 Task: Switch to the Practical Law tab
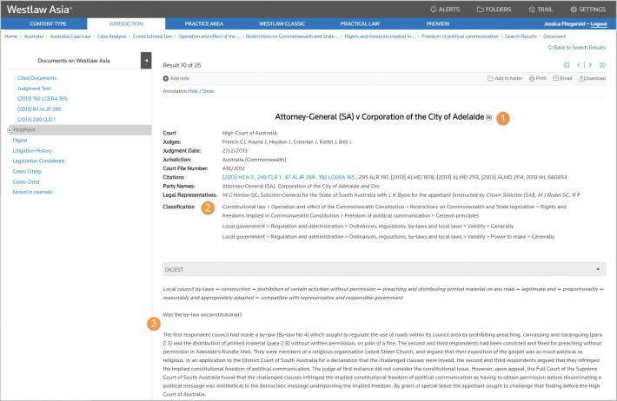tap(360, 23)
